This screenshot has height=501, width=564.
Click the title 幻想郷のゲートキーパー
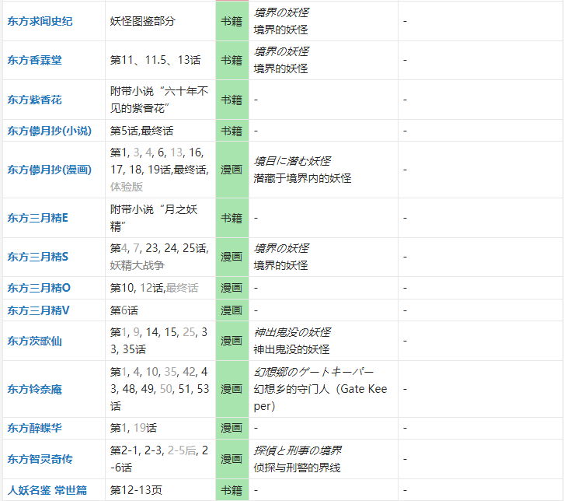point(314,372)
